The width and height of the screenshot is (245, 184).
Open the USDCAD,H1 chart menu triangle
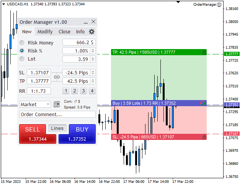click(x=3, y=4)
